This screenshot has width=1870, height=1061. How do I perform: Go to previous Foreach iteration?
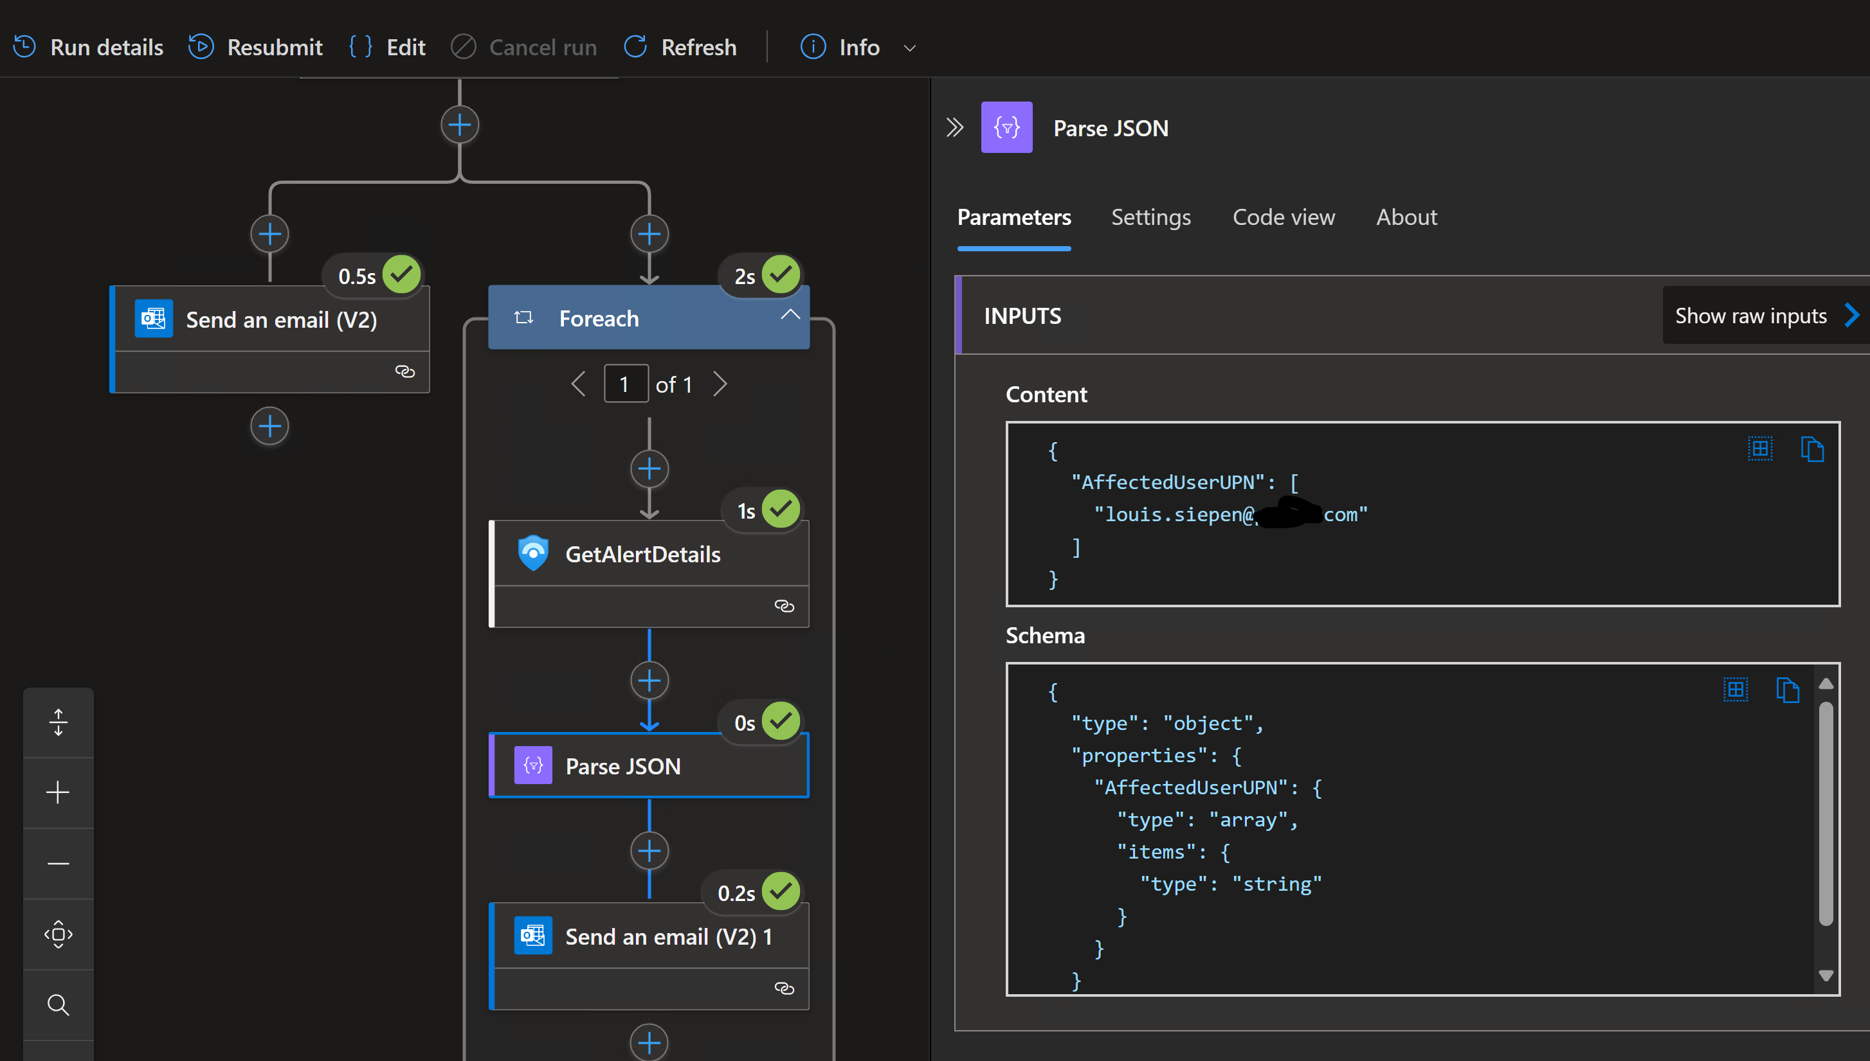(x=578, y=384)
